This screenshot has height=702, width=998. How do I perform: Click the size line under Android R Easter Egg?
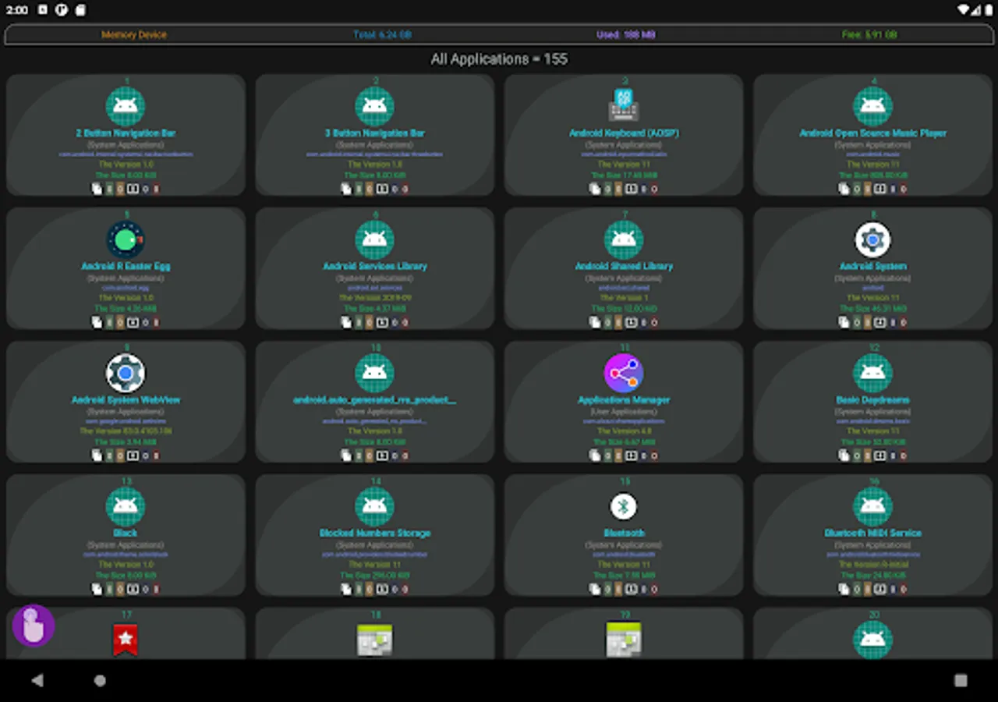tap(126, 309)
